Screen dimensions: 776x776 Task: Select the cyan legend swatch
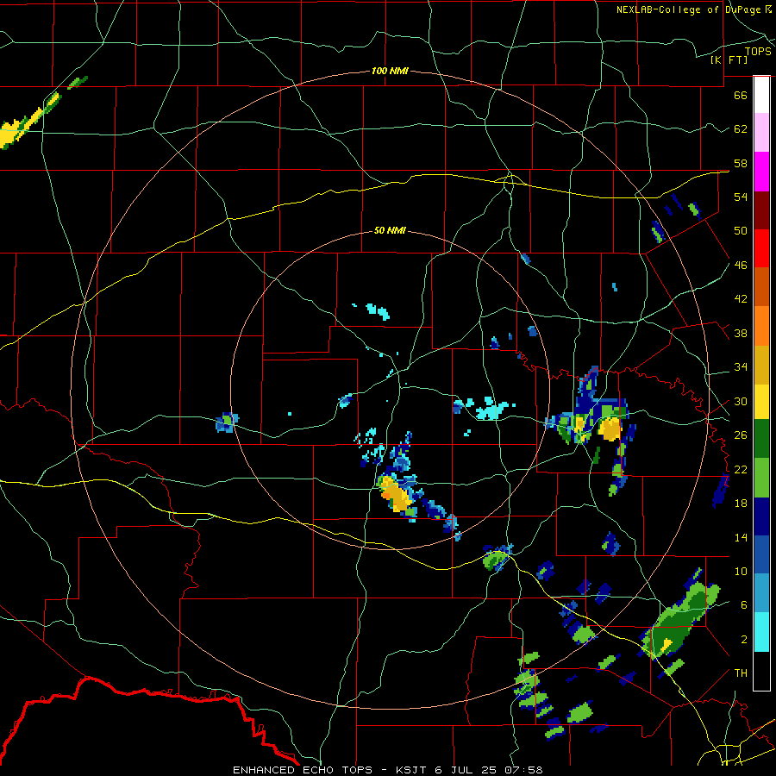pyautogui.click(x=761, y=633)
